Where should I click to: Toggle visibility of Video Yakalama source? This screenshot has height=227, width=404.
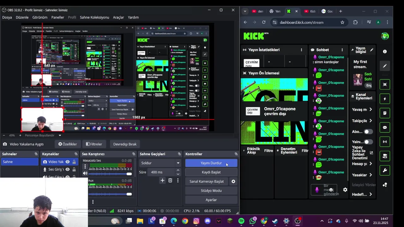point(68,162)
